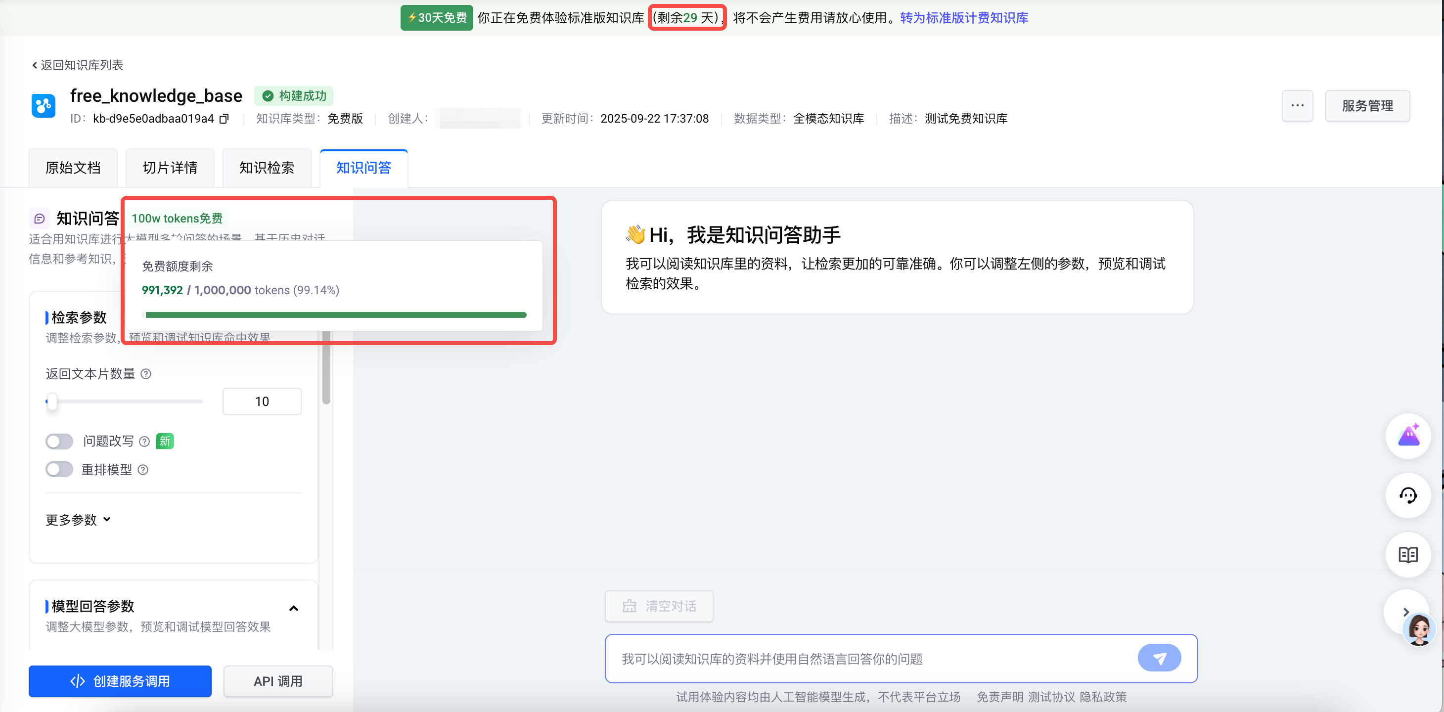
Task: Expand the side floating panel arrow
Action: pos(1405,612)
